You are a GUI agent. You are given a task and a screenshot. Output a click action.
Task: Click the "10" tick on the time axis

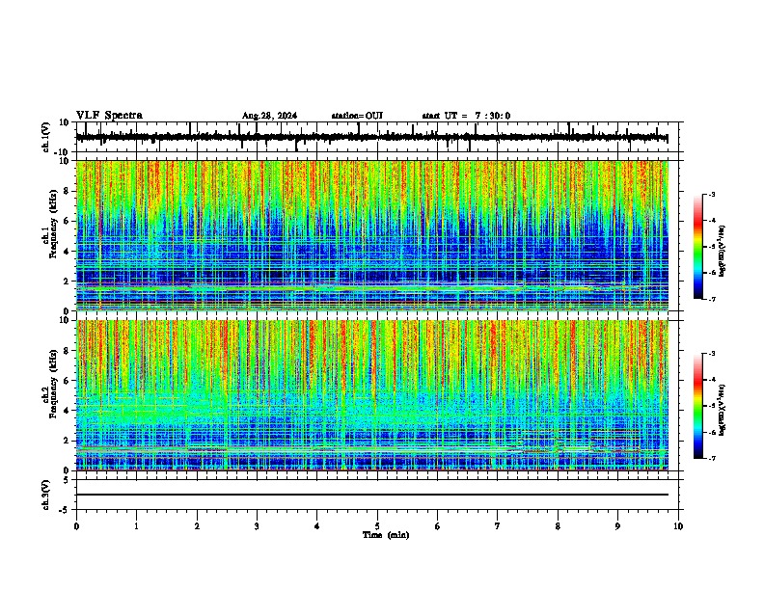coord(678,526)
